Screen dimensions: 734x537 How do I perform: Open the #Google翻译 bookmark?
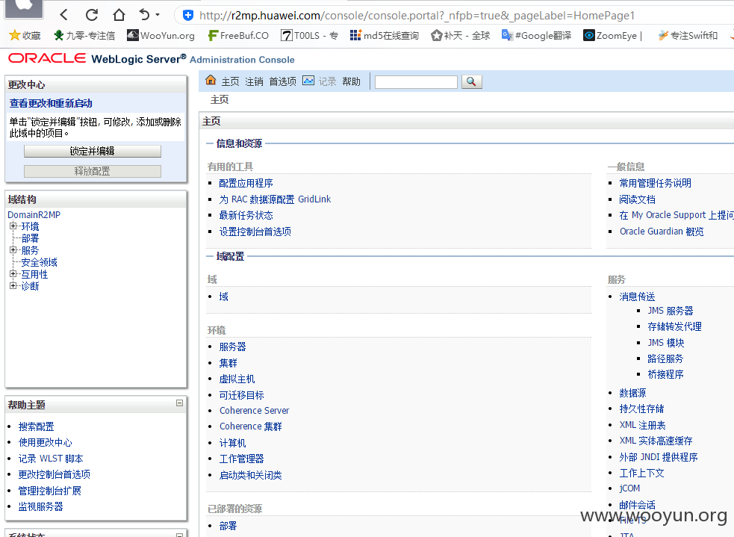536,36
